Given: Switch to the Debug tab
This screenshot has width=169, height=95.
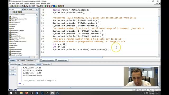Looking at the screenshot, I should [23, 60].
